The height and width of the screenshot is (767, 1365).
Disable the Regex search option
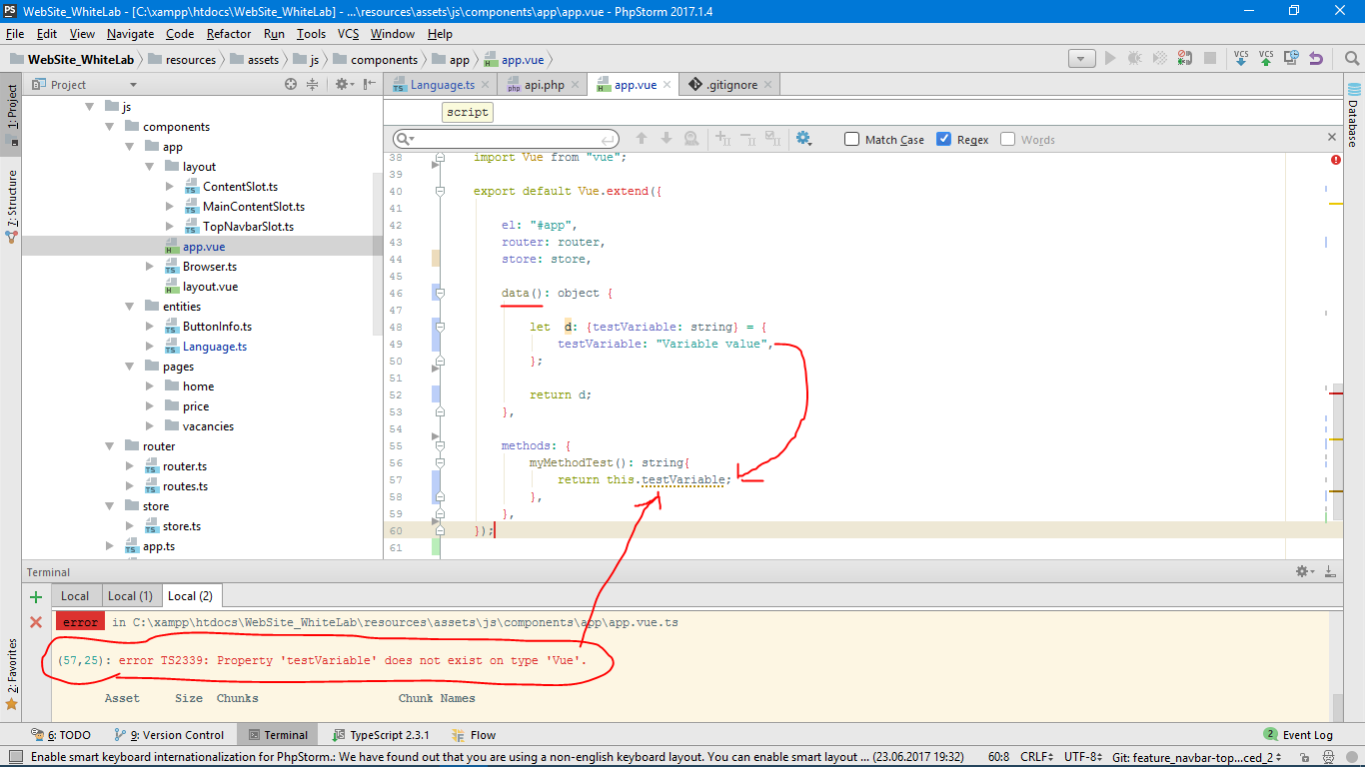(945, 139)
